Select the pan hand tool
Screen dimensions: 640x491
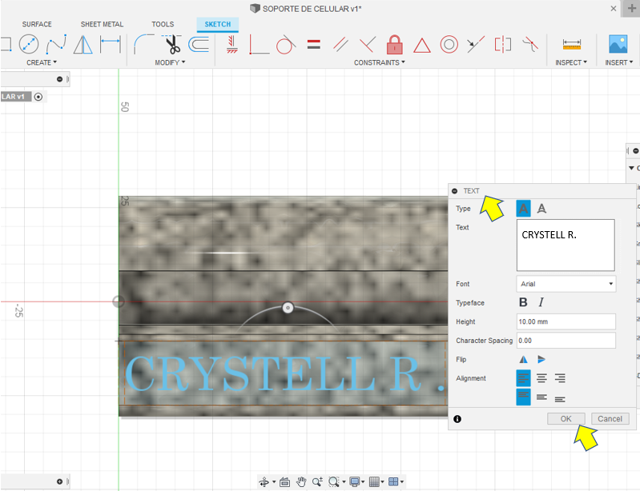click(x=301, y=481)
